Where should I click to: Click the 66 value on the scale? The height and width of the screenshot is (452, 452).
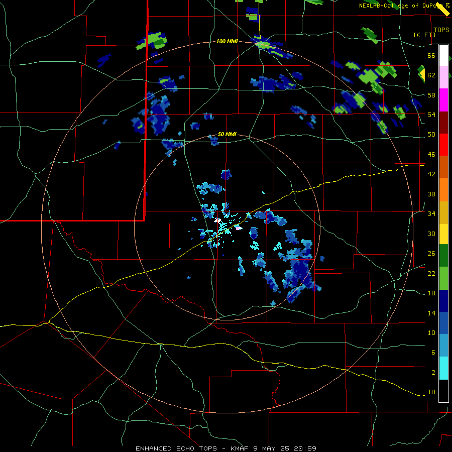431,55
